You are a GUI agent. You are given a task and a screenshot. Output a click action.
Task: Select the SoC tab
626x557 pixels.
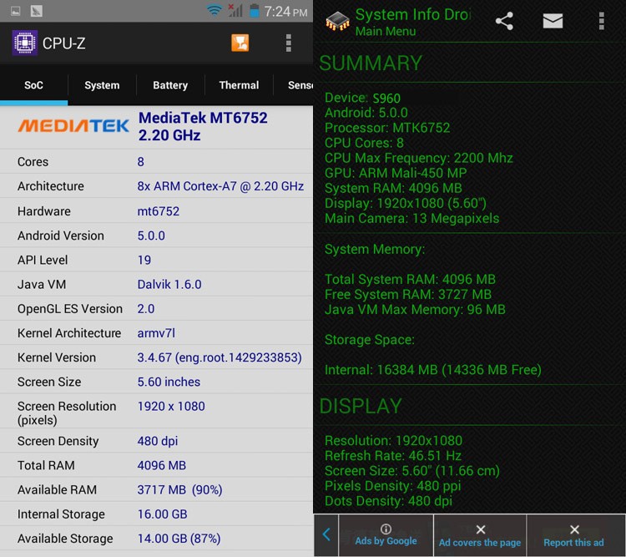(x=33, y=85)
